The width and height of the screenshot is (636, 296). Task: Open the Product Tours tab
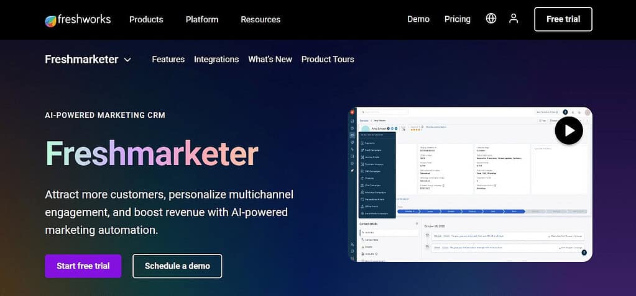tap(328, 59)
